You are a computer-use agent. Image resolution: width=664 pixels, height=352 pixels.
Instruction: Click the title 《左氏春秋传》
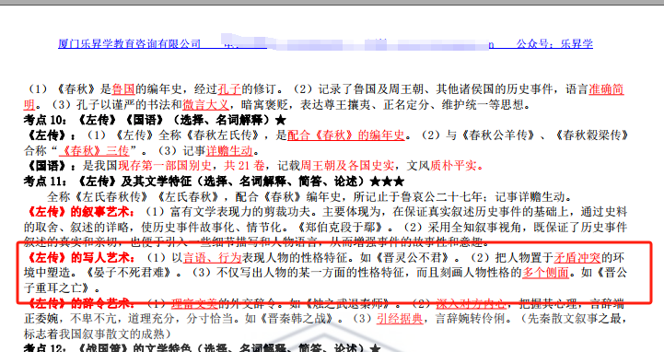pyautogui.click(x=111, y=196)
